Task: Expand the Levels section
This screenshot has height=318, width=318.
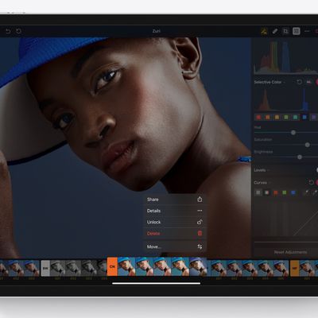Action: pos(262,170)
